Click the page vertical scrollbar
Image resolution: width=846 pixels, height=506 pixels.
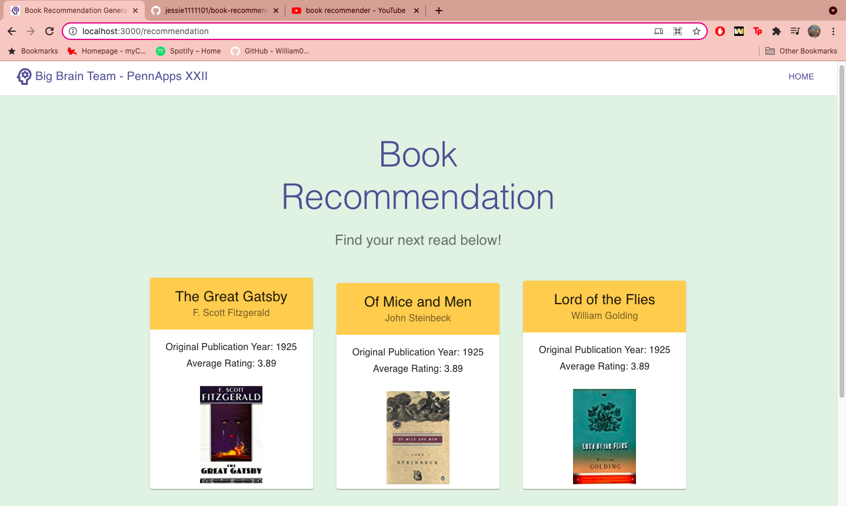tap(841, 232)
